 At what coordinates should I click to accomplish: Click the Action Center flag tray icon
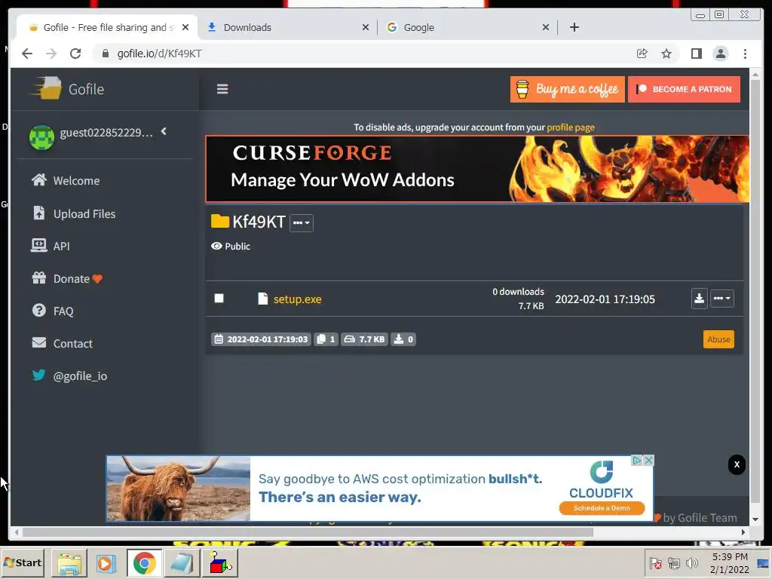click(655, 562)
